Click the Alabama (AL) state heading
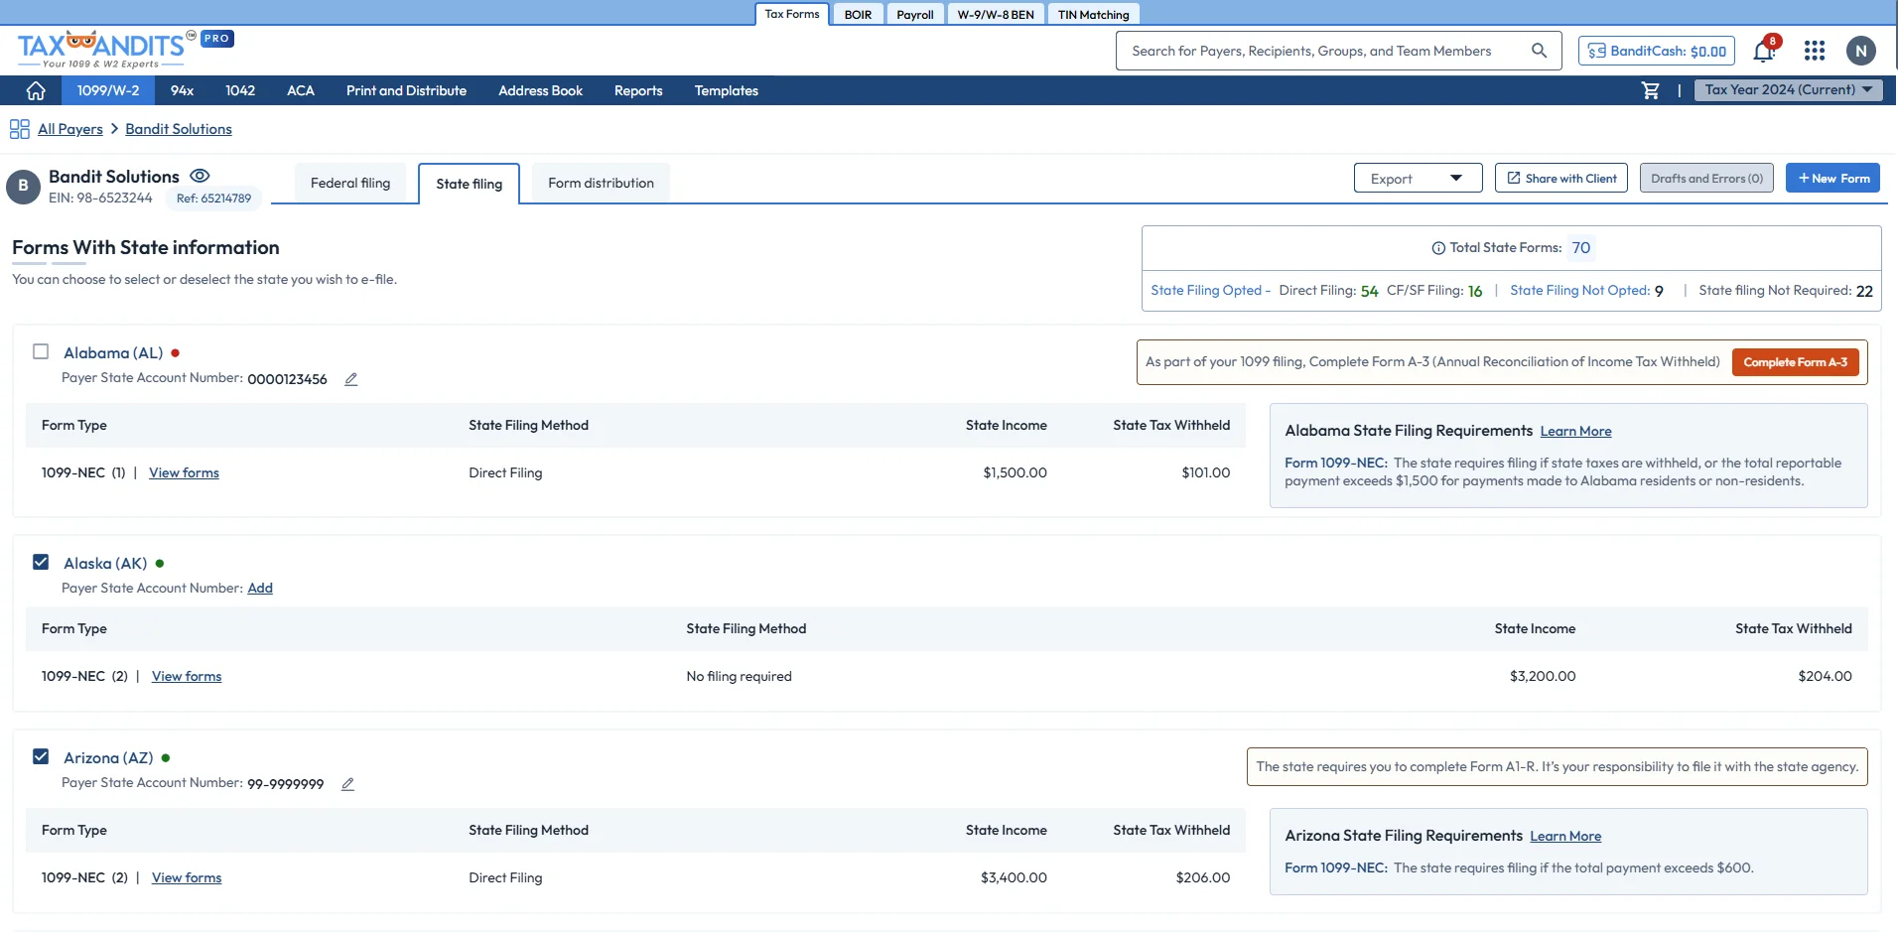 tap(113, 352)
